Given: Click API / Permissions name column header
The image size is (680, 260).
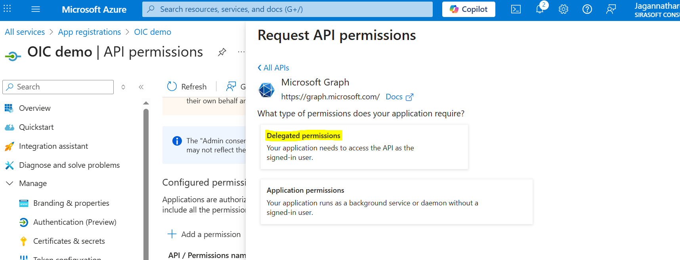Looking at the screenshot, I should pos(207,255).
